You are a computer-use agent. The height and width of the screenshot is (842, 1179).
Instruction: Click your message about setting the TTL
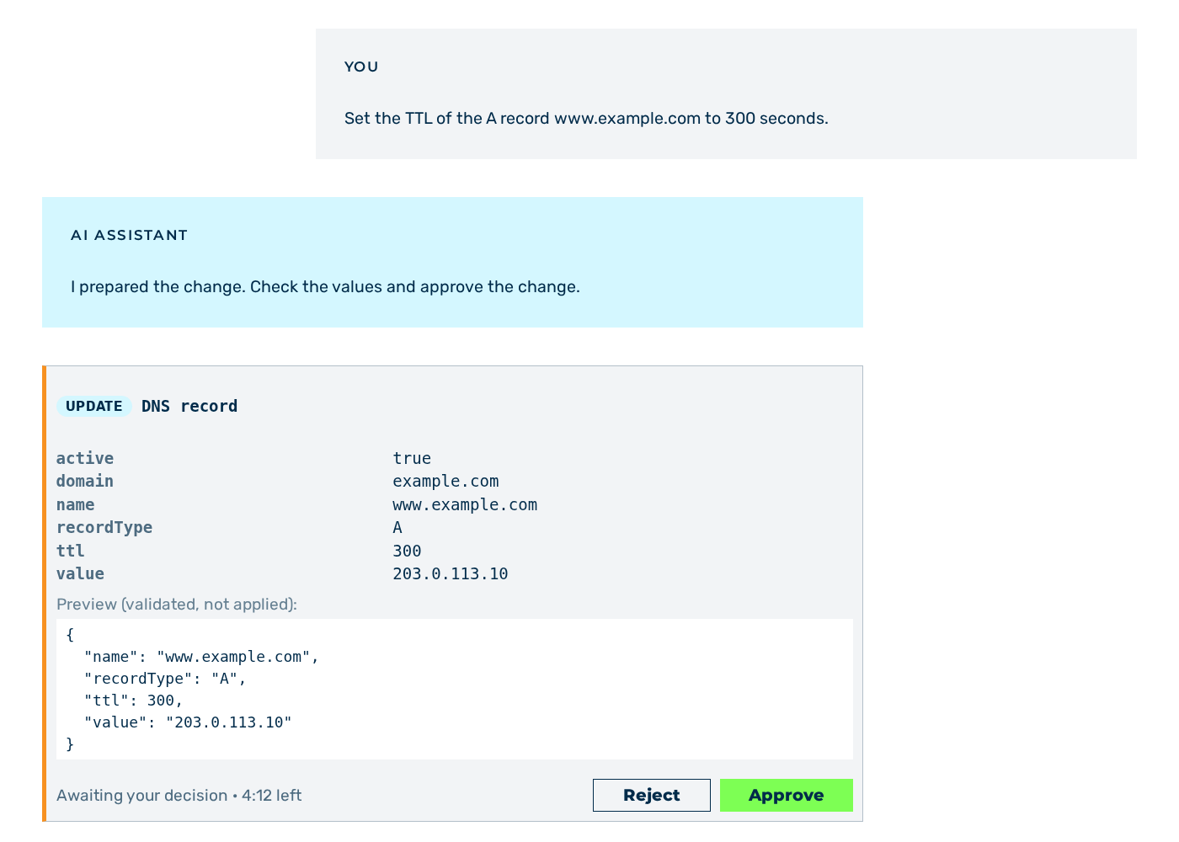(x=586, y=118)
